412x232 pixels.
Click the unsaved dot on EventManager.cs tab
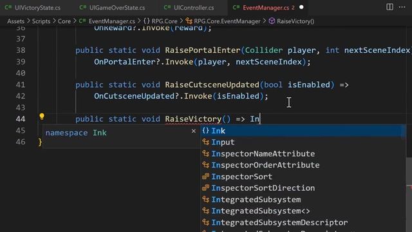pos(301,7)
